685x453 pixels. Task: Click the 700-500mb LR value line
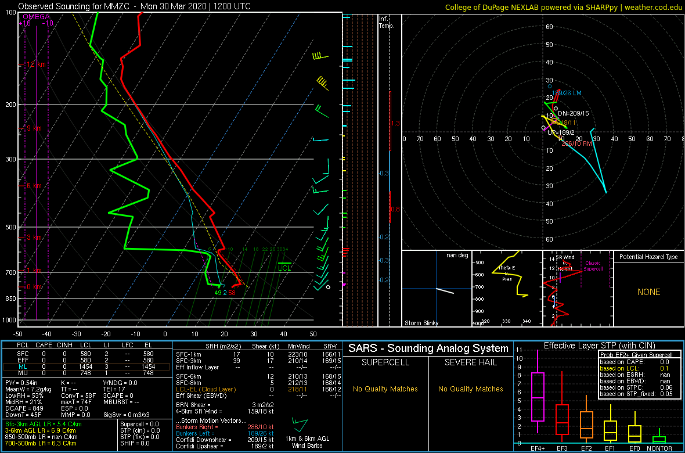click(41, 443)
